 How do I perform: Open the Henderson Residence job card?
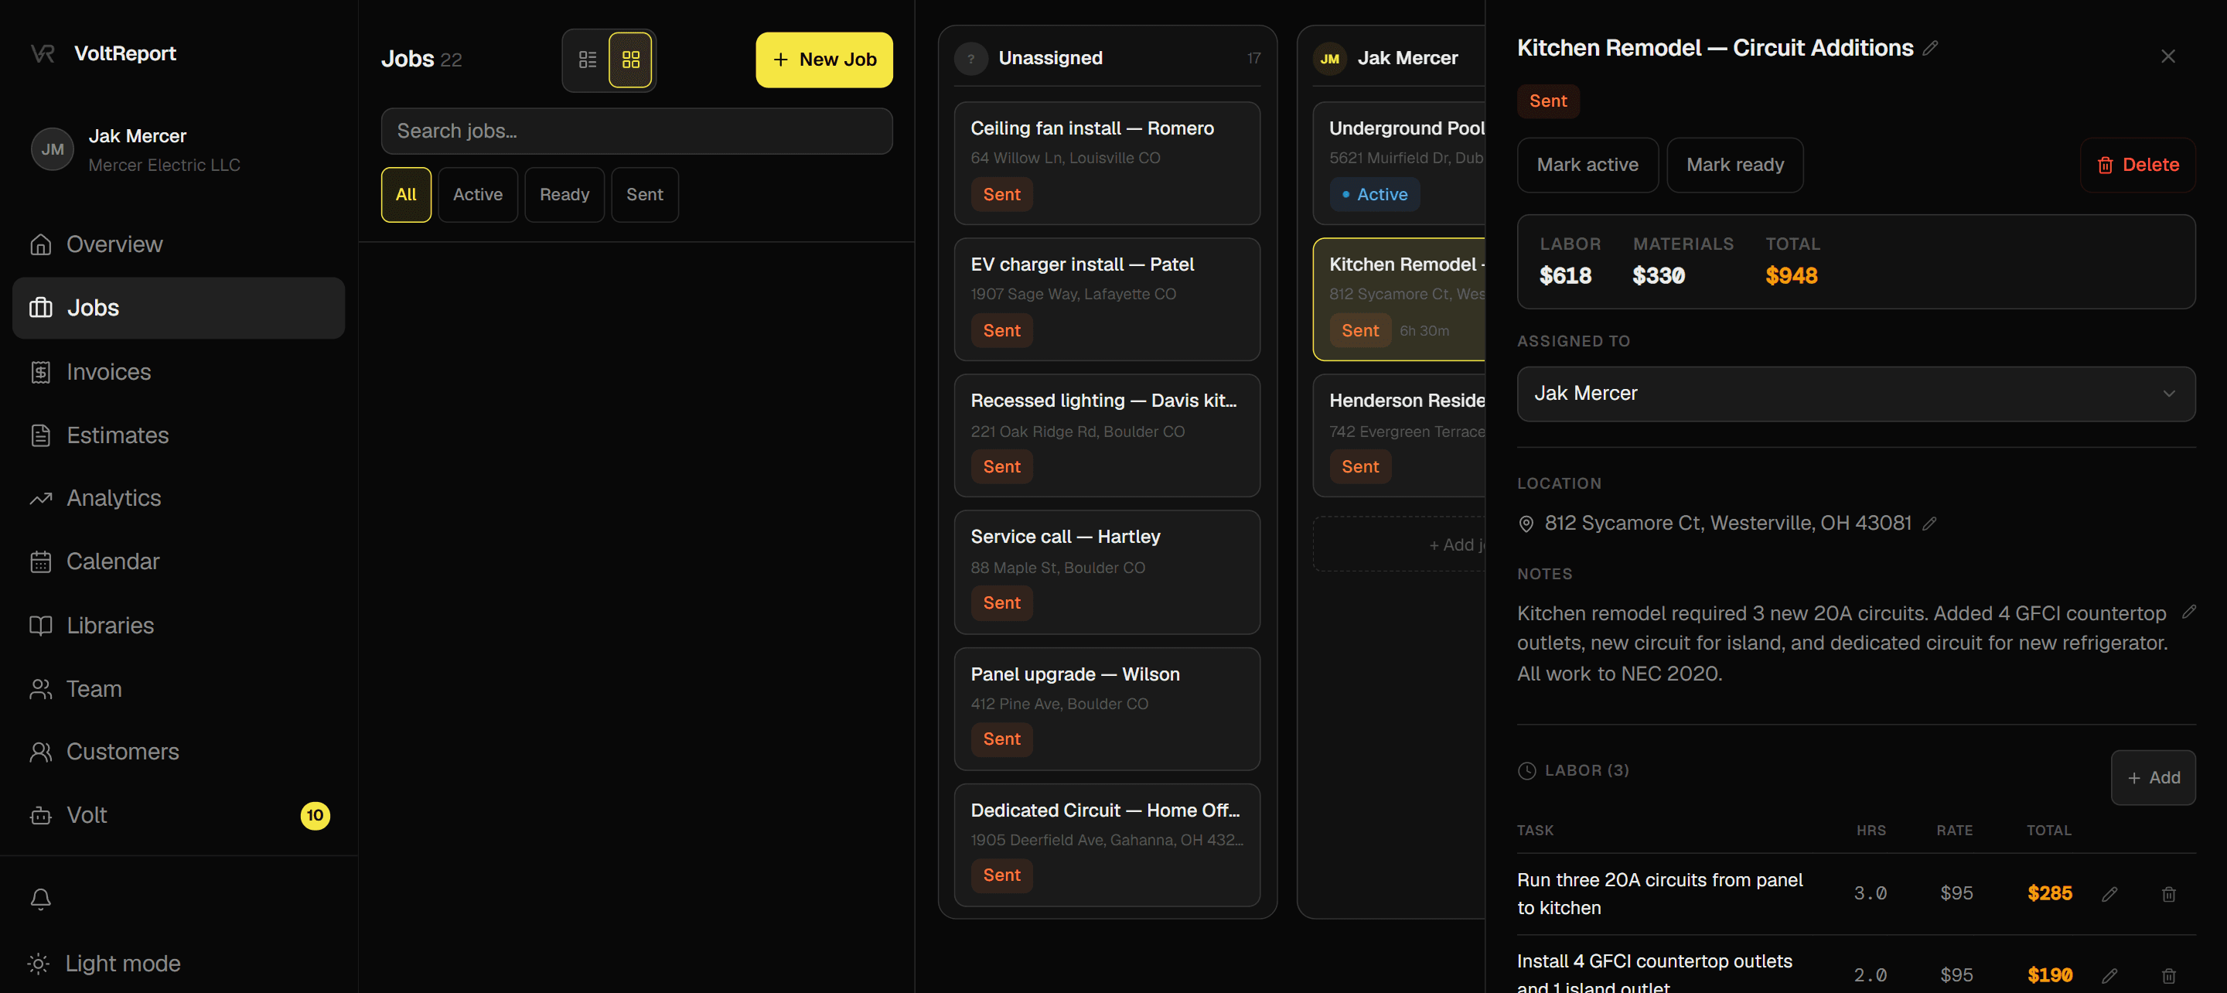tap(1400, 435)
